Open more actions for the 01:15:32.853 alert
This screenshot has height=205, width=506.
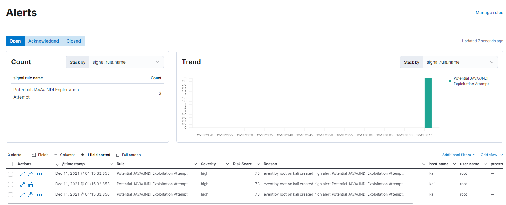(40, 184)
